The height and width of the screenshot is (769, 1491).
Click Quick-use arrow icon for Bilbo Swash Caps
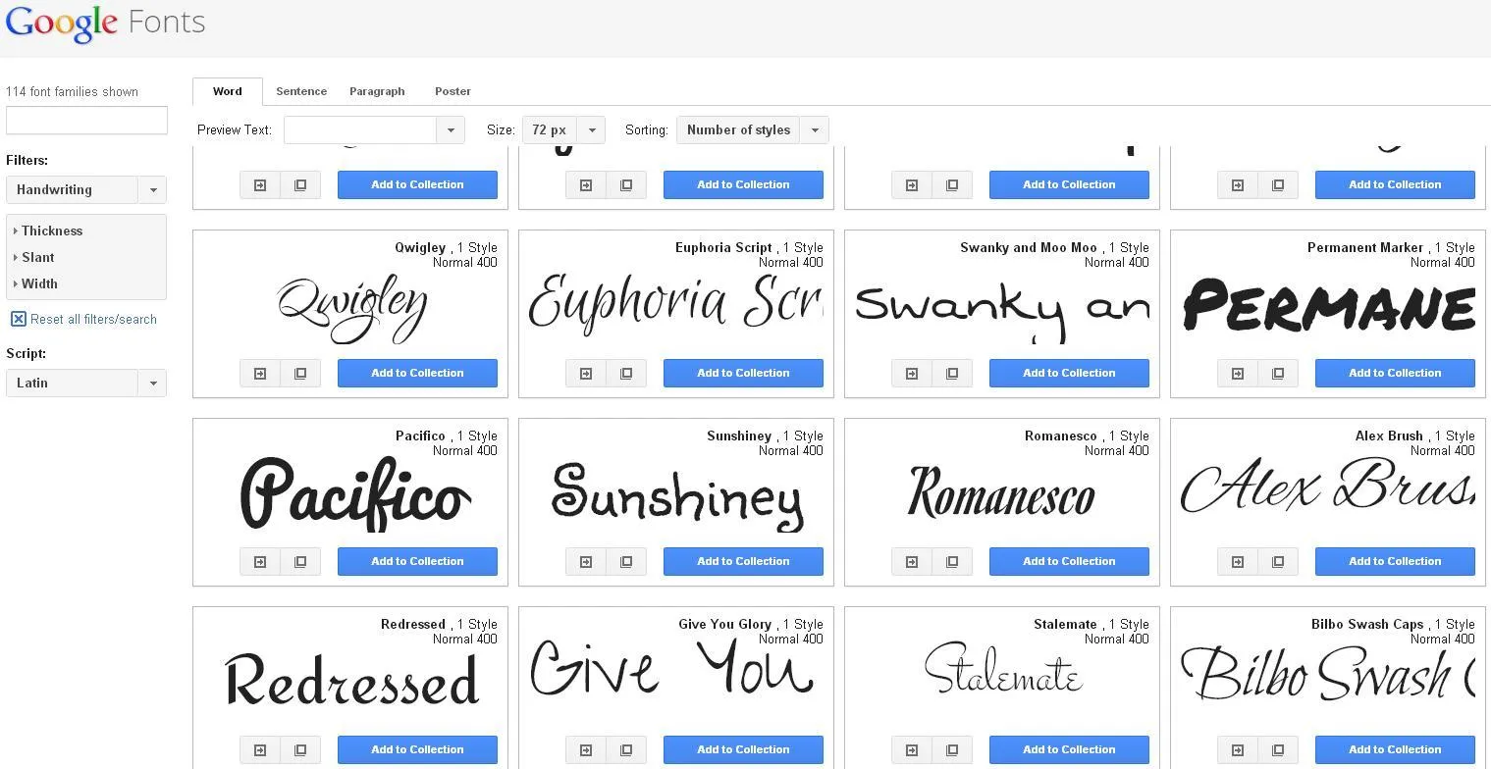[1238, 749]
